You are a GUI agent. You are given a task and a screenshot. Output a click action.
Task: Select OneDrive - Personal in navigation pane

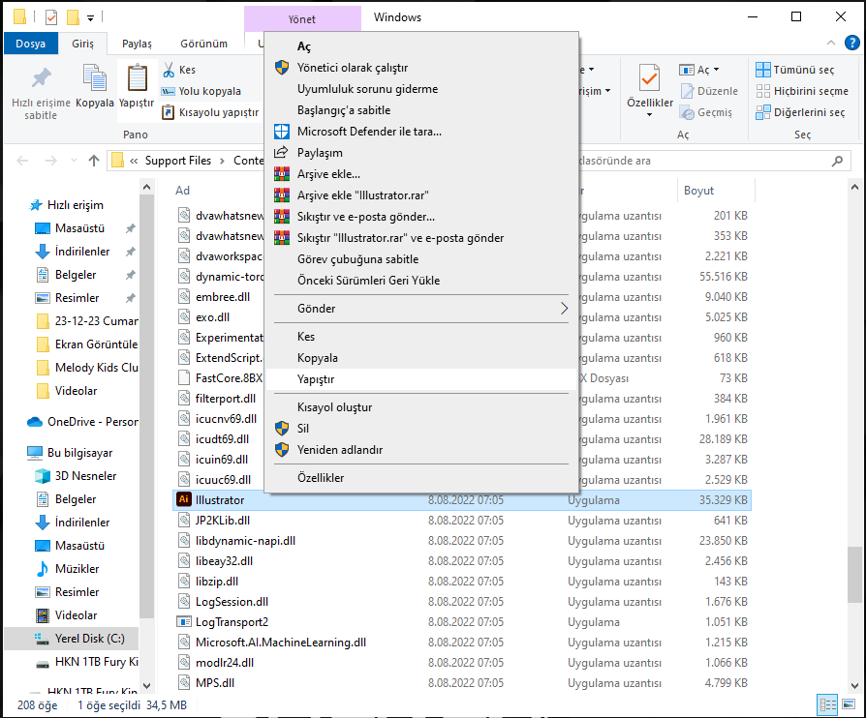(83, 422)
